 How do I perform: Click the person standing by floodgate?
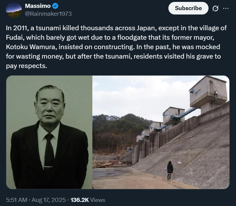pos(170,170)
